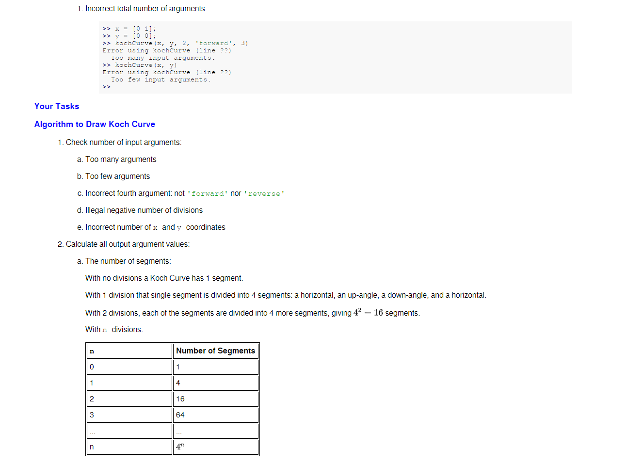The image size is (643, 463).
Task: Click 'Check number of input arguments:' step
Action: (x=124, y=143)
